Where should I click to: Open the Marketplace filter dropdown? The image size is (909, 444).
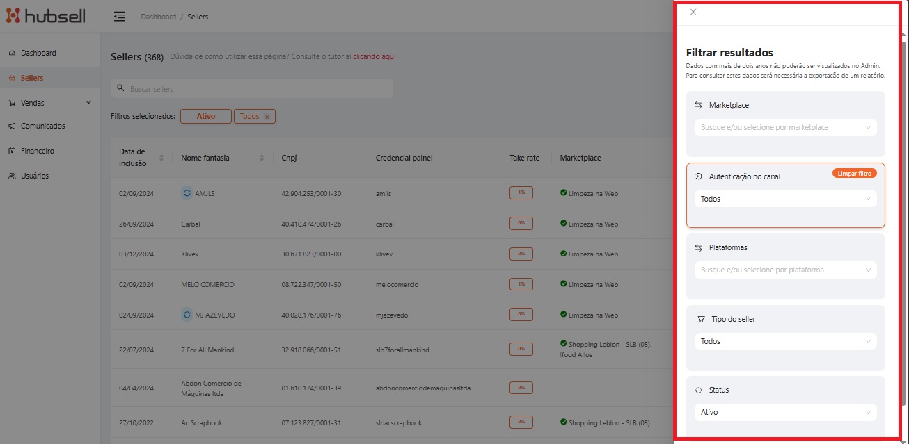tap(785, 127)
